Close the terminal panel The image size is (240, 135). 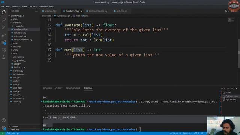pos(236,88)
